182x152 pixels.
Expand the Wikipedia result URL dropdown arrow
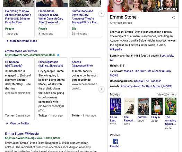pyautogui.click(x=62, y=138)
